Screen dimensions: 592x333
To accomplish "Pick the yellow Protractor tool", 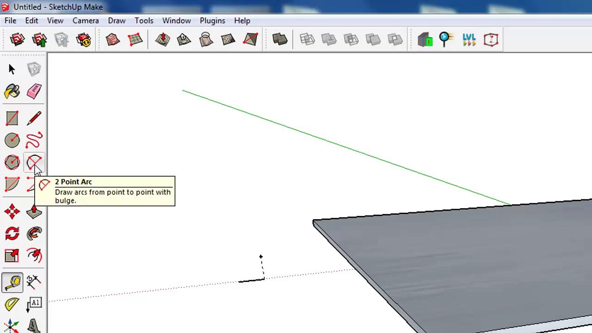I will coord(12,304).
